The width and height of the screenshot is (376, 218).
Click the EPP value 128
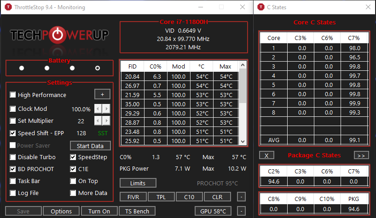coord(81,133)
